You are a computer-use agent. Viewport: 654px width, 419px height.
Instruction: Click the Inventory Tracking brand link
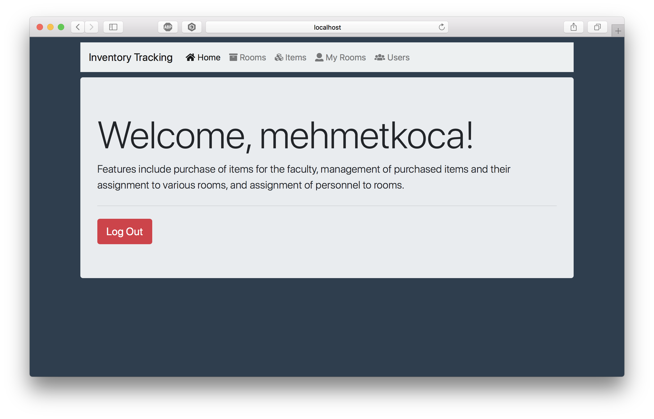pyautogui.click(x=130, y=57)
